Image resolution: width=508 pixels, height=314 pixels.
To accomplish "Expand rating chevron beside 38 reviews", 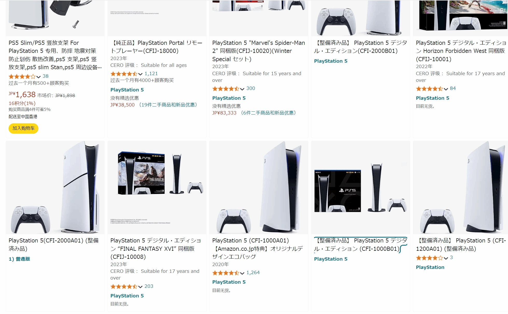I will pyautogui.click(x=38, y=77).
